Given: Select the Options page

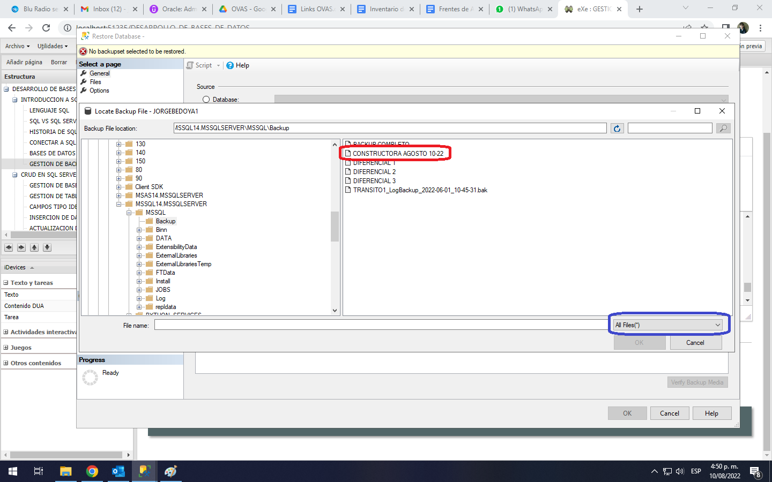Looking at the screenshot, I should pos(99,91).
